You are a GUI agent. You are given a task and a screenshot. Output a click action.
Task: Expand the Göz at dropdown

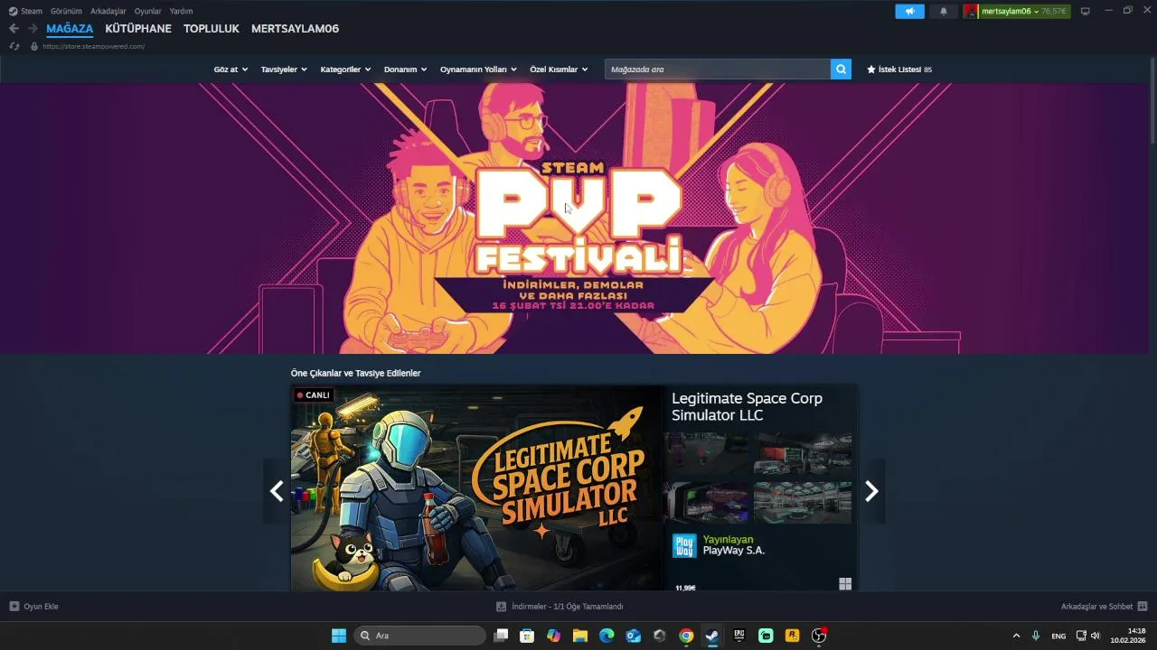pos(230,69)
